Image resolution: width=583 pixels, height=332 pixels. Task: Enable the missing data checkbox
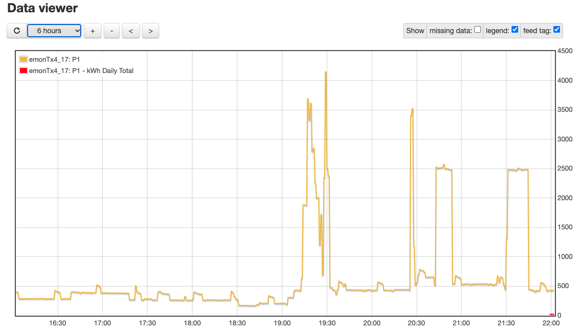coord(478,30)
